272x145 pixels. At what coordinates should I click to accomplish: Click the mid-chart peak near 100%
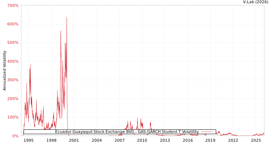pos(137,118)
